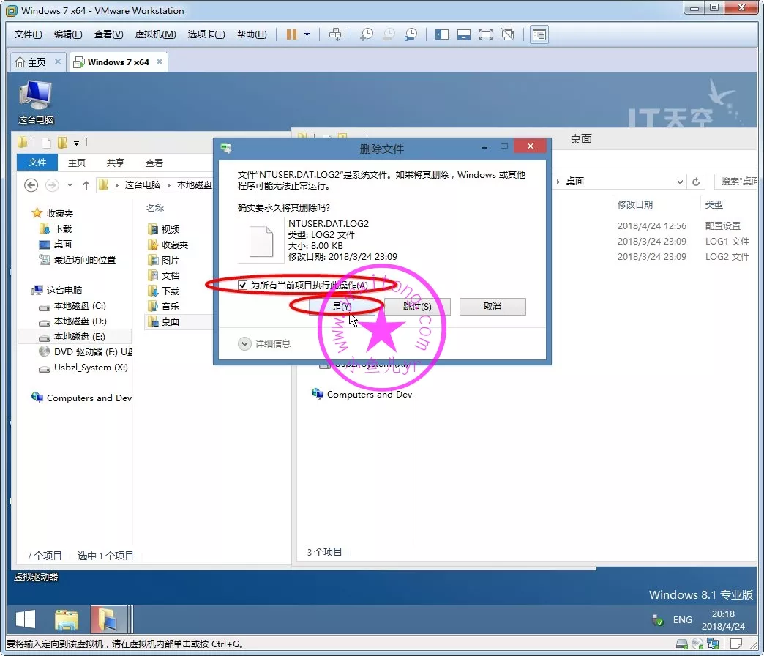Take a snapshot using the toolbar icon
Screen dimensions: 764x656
pyautogui.click(x=367, y=34)
